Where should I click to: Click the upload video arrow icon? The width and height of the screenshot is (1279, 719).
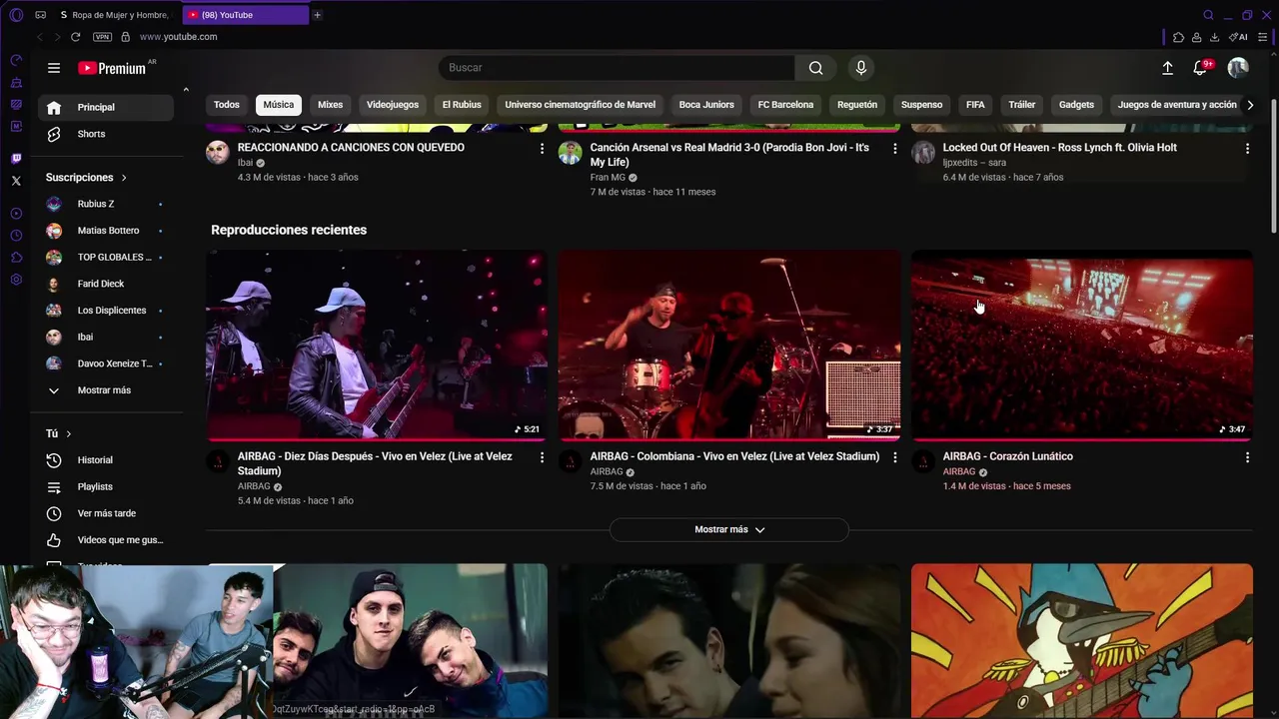tap(1167, 68)
